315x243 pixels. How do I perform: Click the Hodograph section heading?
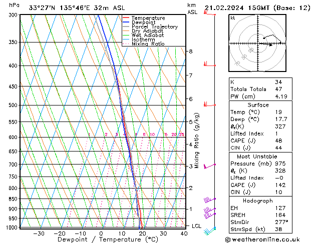pos(258,201)
